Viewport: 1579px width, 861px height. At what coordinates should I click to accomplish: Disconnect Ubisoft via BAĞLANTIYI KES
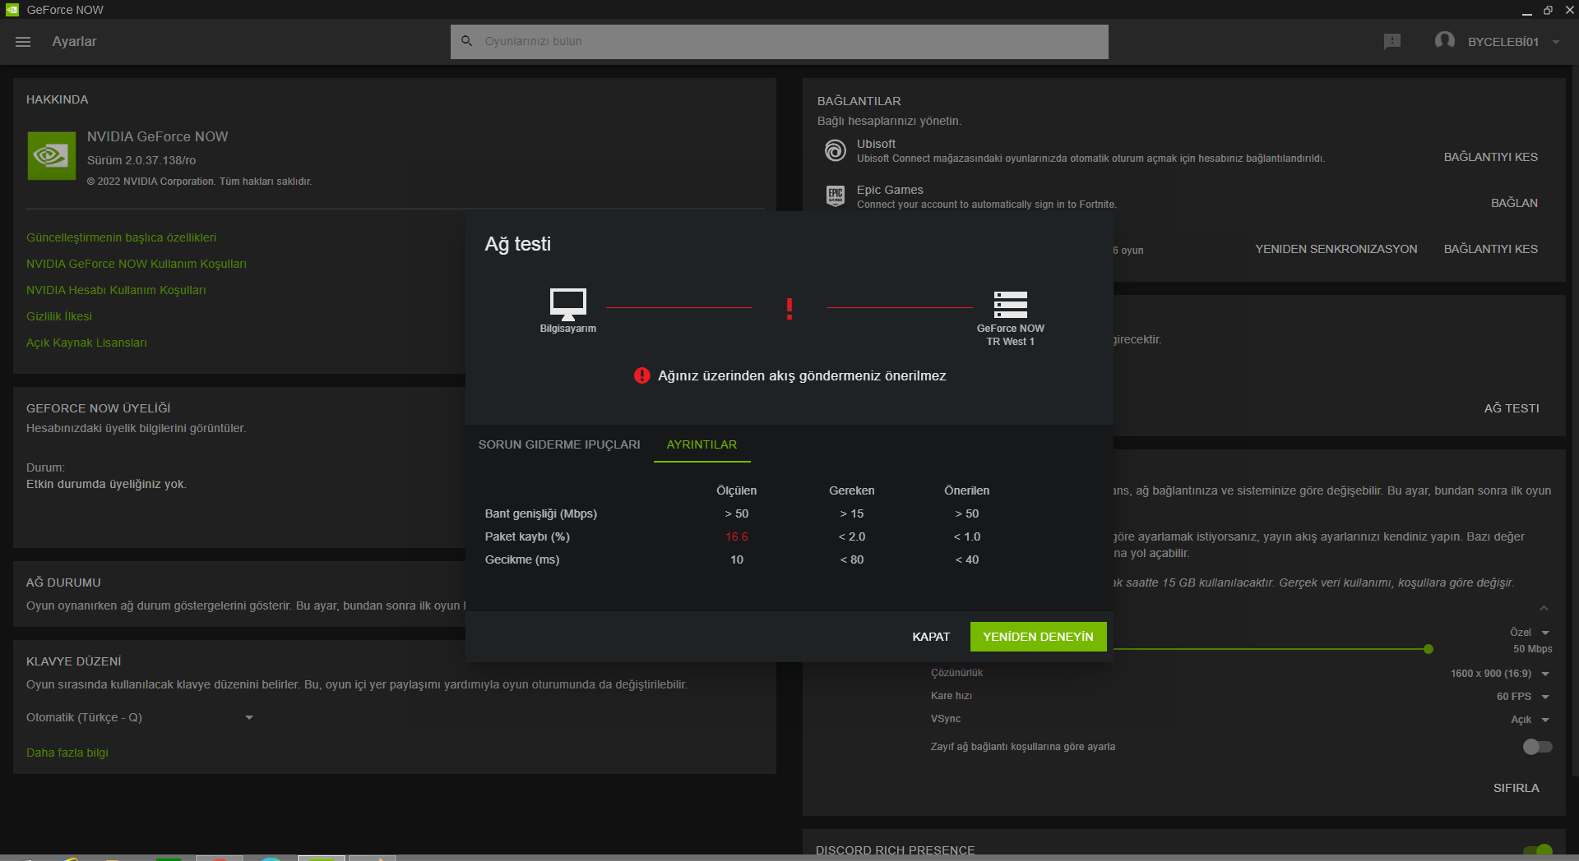[1490, 157]
